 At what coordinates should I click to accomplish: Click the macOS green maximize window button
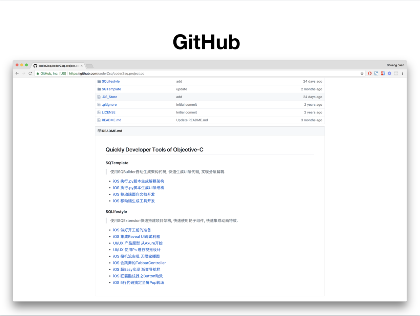[x=26, y=65]
